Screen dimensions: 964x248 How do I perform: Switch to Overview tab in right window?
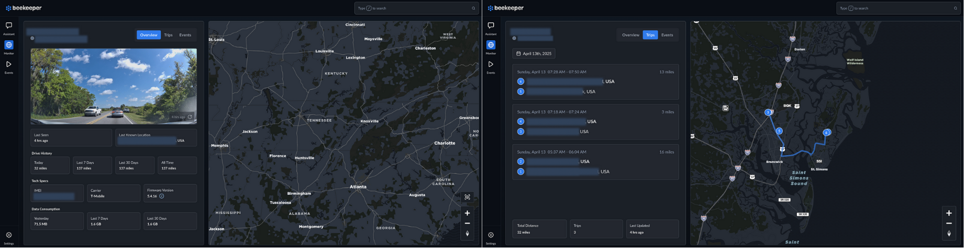tap(630, 35)
